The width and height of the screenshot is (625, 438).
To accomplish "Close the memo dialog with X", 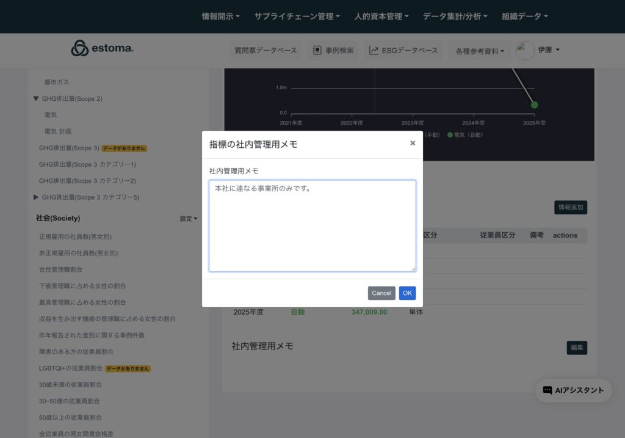I will click(x=413, y=143).
